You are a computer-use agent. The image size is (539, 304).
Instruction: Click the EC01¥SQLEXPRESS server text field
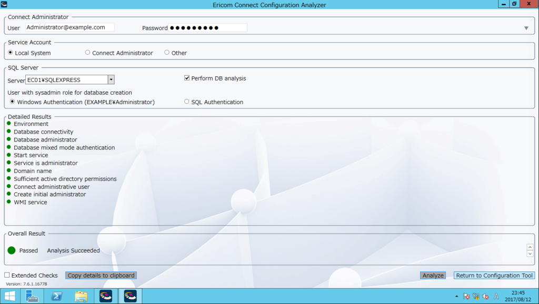tap(67, 80)
